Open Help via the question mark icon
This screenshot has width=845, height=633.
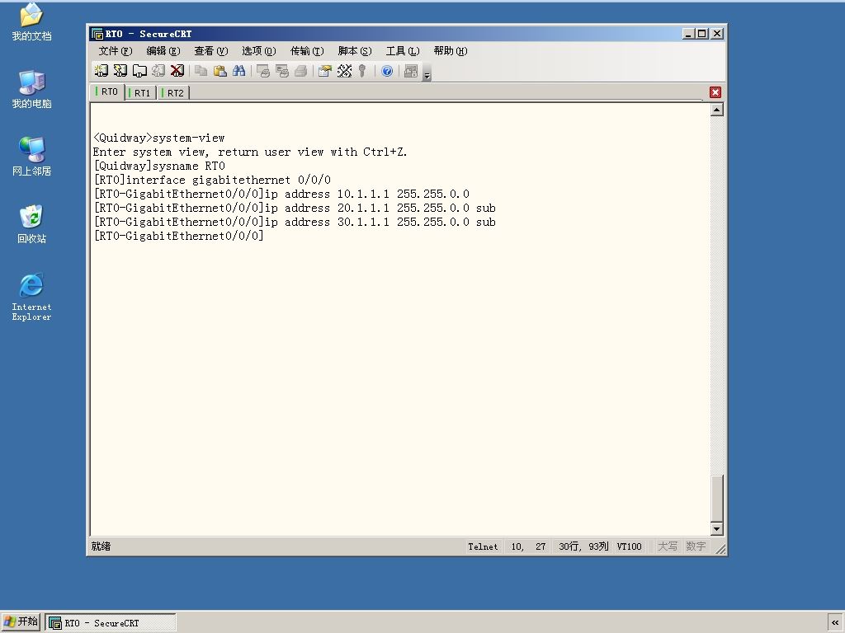387,71
